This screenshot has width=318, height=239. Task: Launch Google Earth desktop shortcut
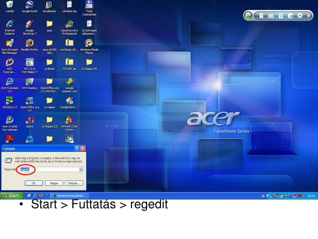click(30, 7)
